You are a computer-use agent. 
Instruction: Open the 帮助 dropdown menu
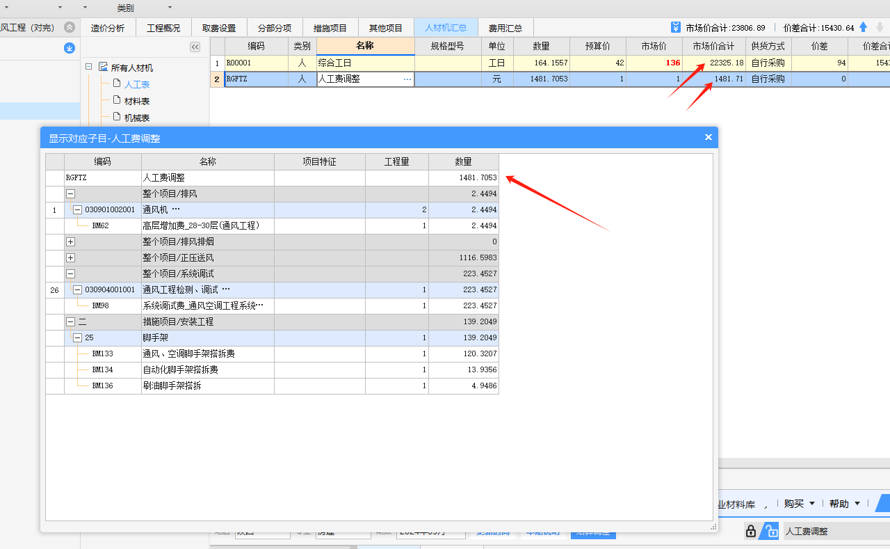tap(845, 504)
